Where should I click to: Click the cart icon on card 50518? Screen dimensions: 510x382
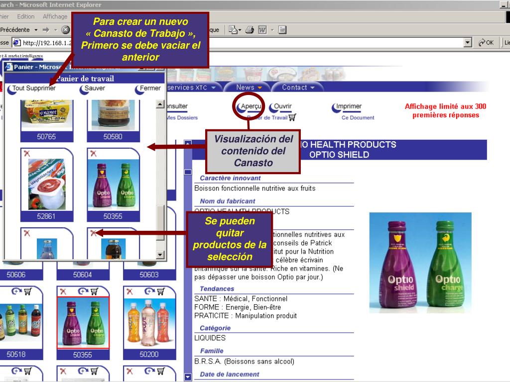point(28,291)
